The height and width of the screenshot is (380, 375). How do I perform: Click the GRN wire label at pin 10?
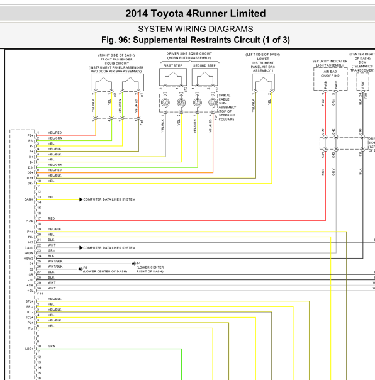pyautogui.click(x=52, y=346)
